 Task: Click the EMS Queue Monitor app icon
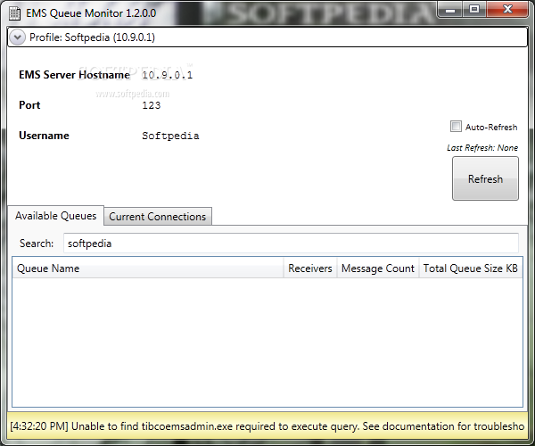(14, 13)
